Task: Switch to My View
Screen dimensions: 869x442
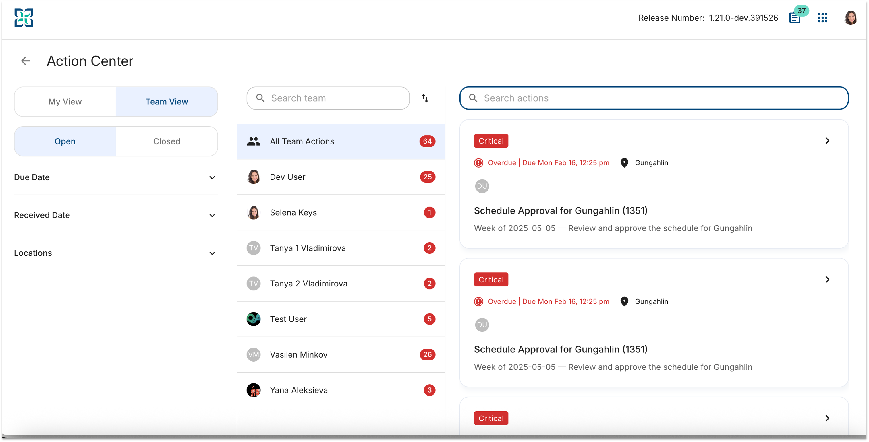Action: tap(65, 102)
